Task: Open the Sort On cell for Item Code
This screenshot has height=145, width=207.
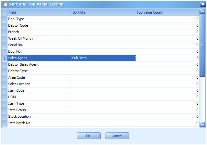Action: pos(103,90)
